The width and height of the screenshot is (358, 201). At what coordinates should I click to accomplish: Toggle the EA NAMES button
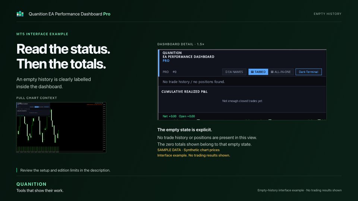(x=234, y=72)
